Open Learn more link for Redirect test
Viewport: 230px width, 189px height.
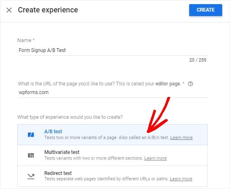[x=181, y=179]
